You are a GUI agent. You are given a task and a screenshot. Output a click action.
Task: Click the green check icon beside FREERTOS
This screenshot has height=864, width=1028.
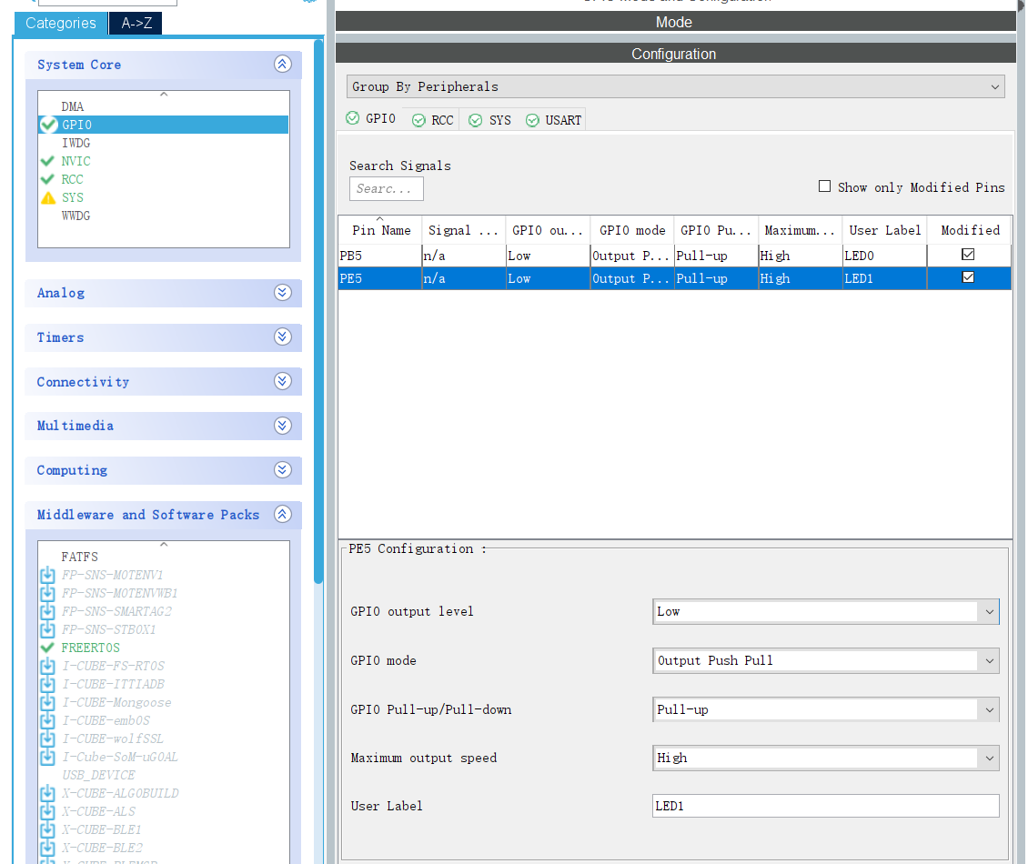click(x=48, y=648)
